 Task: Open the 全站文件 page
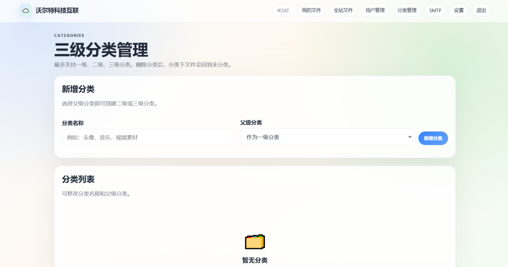click(x=343, y=10)
